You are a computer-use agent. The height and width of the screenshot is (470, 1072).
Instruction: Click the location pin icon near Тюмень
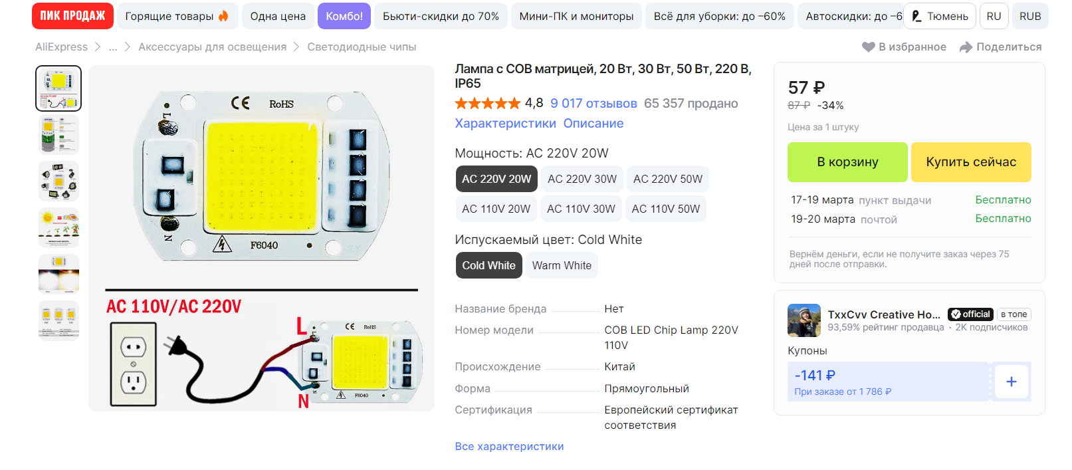pos(916,16)
